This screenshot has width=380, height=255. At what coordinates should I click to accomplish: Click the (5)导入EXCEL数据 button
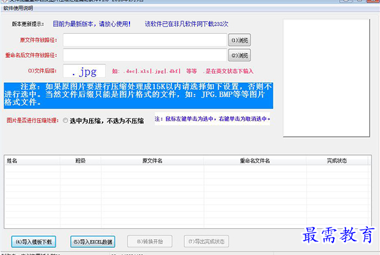tap(93, 242)
